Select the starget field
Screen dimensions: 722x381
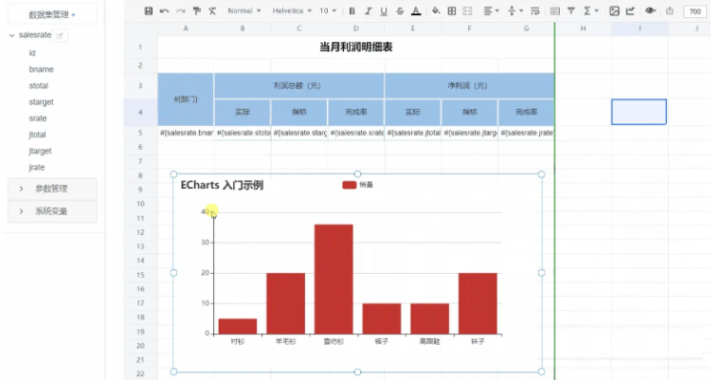pyautogui.click(x=42, y=102)
